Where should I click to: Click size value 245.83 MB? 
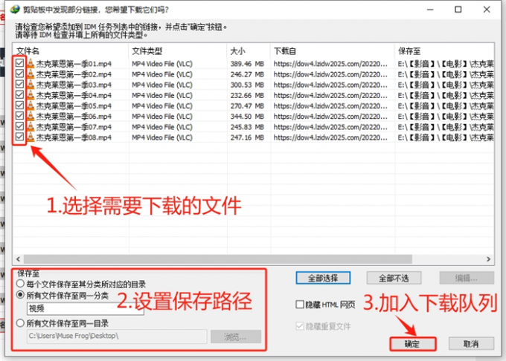247,127
